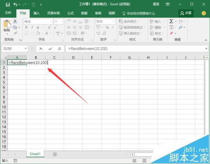
Task: Click the Increase Decimal icon
Action: 98,33
